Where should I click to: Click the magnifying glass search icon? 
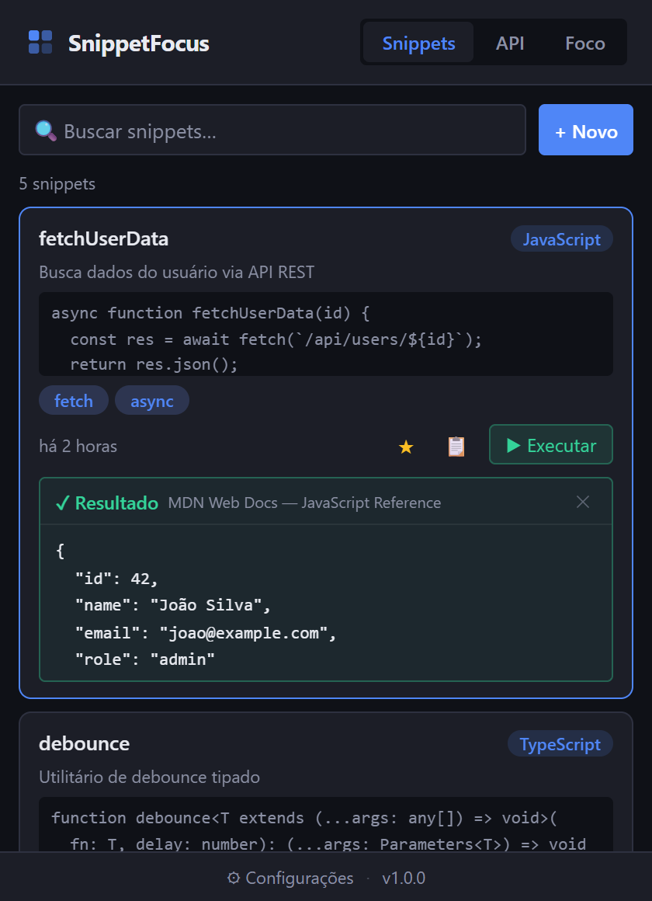point(46,131)
